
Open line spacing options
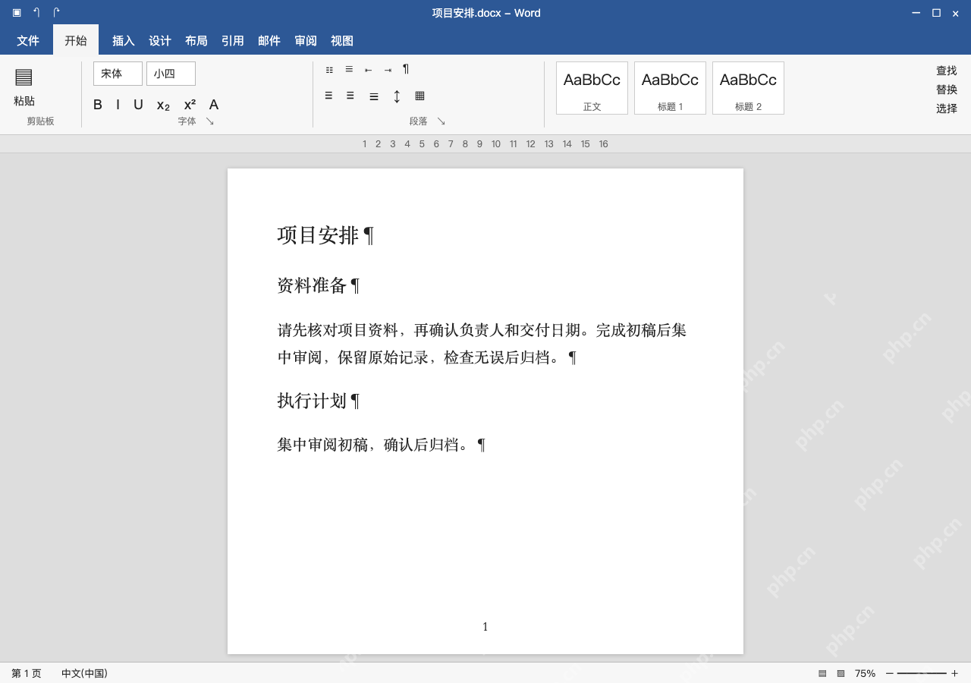tap(396, 96)
